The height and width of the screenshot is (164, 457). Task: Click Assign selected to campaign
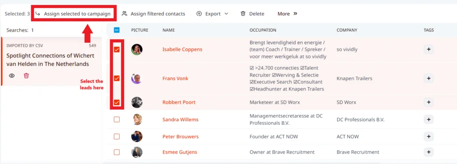pyautogui.click(x=73, y=14)
